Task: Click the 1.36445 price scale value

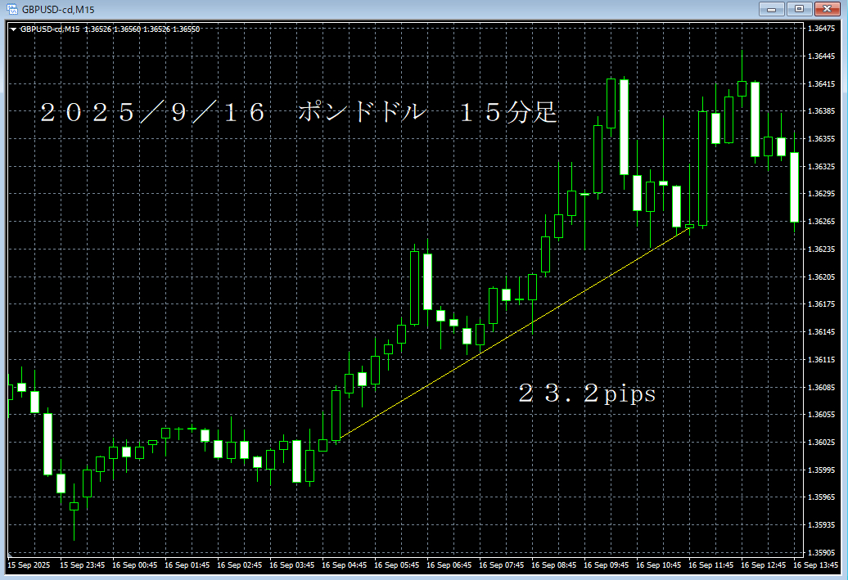Action: [x=821, y=56]
